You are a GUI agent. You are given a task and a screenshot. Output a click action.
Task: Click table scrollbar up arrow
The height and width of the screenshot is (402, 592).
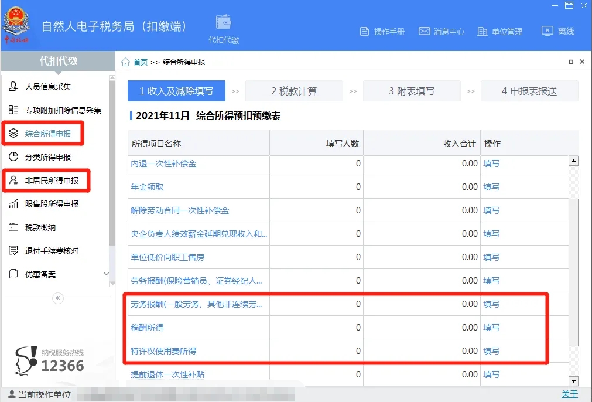coord(573,161)
